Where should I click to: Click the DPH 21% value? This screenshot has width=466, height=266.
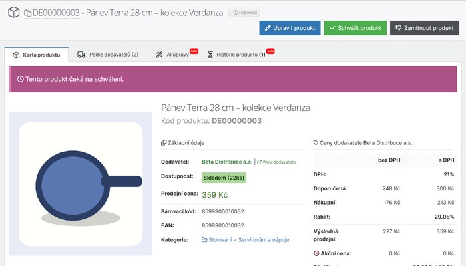click(449, 174)
